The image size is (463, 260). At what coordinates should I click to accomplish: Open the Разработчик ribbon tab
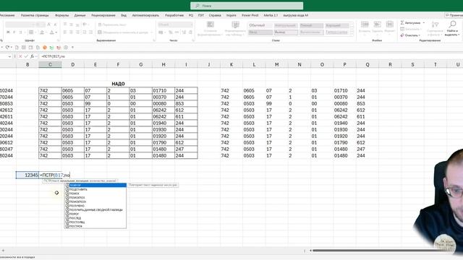(174, 15)
